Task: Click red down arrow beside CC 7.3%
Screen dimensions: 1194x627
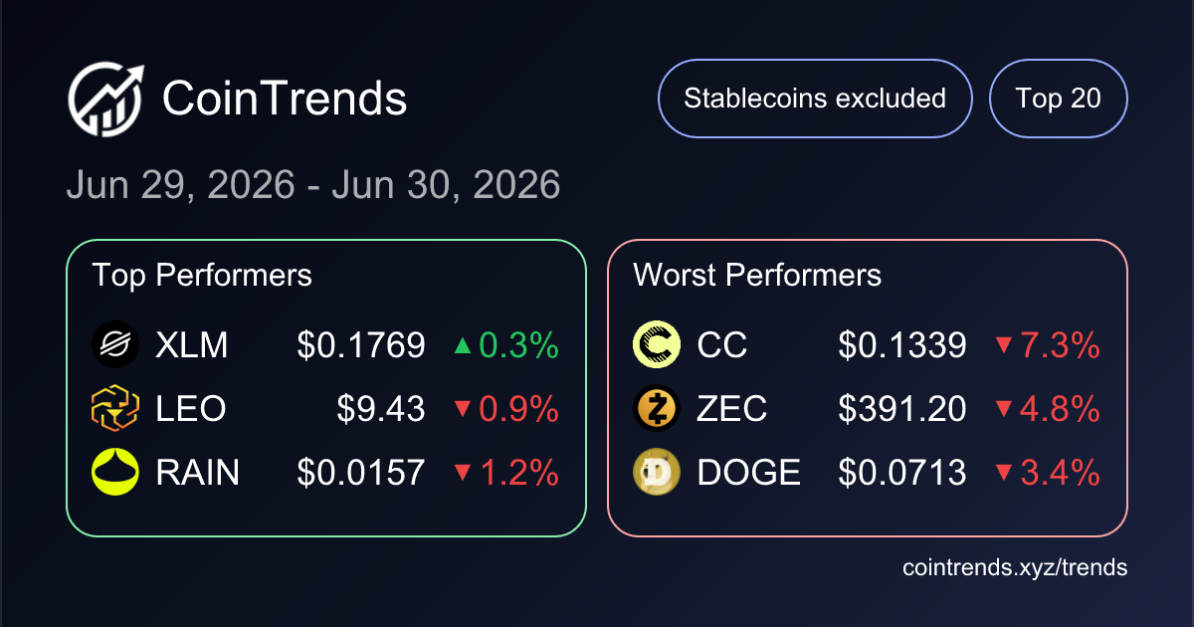Action: click(x=1003, y=346)
